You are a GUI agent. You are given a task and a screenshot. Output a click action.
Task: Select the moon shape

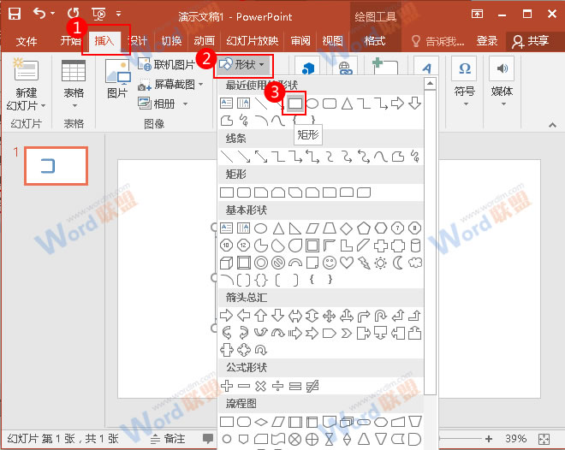click(398, 263)
